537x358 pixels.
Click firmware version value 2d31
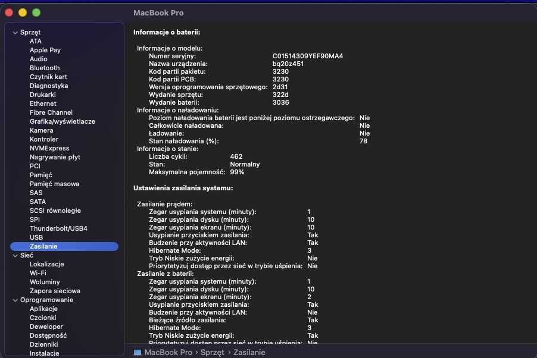(280, 87)
